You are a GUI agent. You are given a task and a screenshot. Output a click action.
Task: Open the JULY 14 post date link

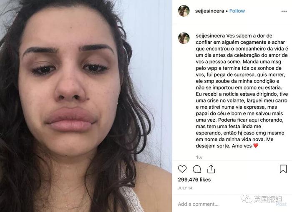click(x=185, y=188)
